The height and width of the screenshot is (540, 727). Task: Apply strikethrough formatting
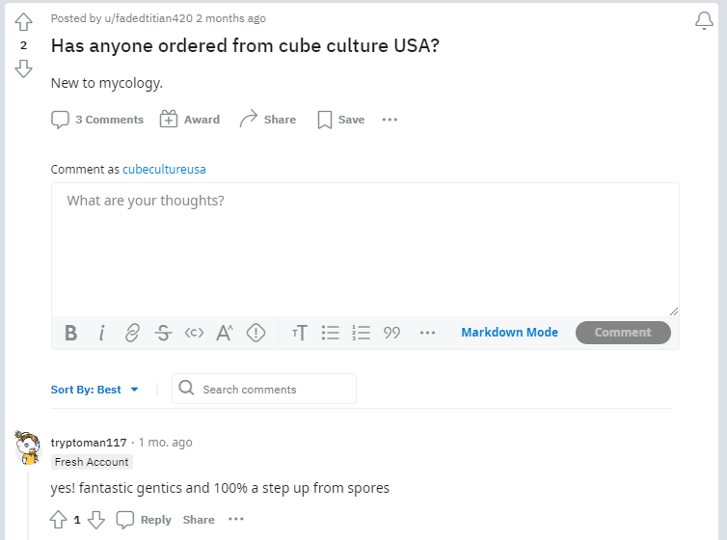163,333
